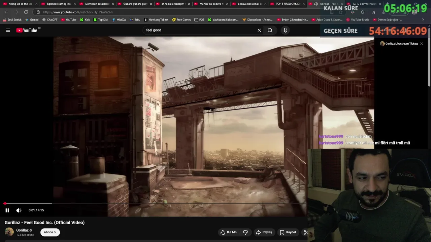Expand the POE bookmarks folder
The image size is (431, 242).
[x=199, y=20]
